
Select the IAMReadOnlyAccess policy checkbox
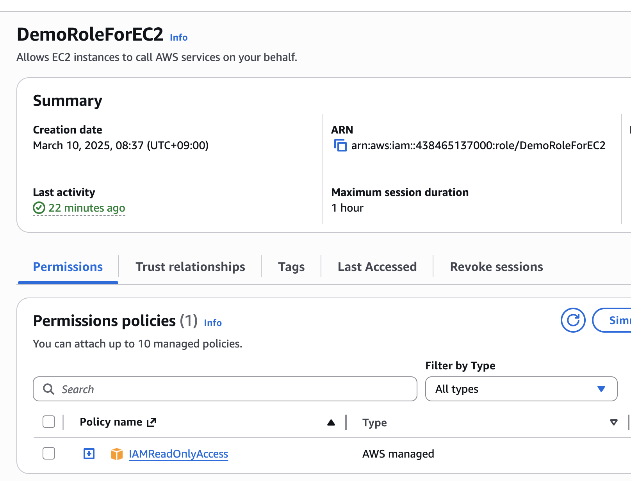tap(49, 453)
